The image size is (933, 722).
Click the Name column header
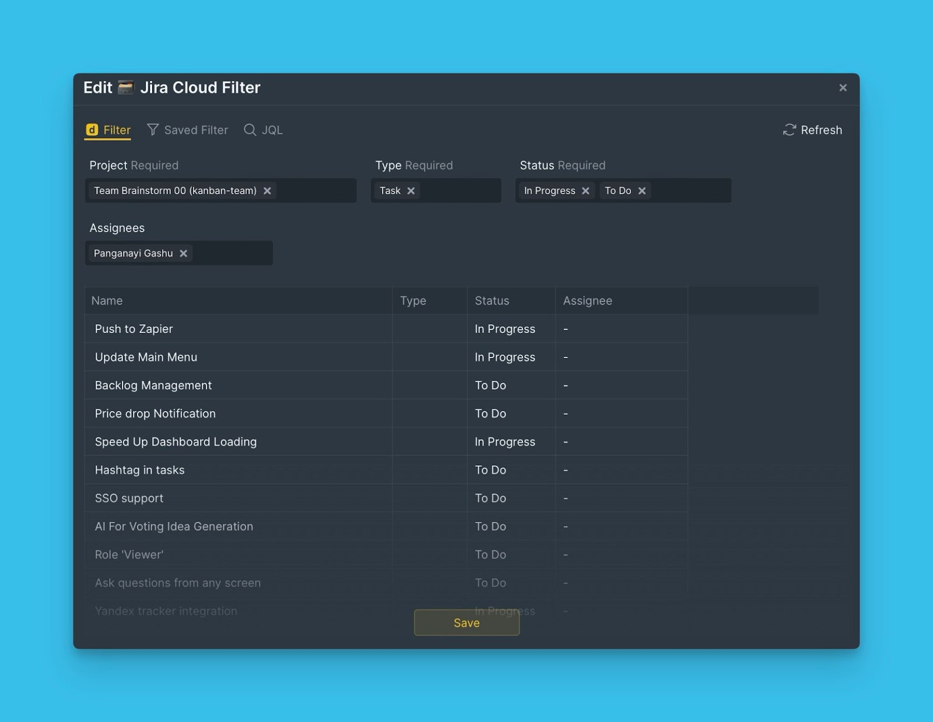pyautogui.click(x=107, y=301)
